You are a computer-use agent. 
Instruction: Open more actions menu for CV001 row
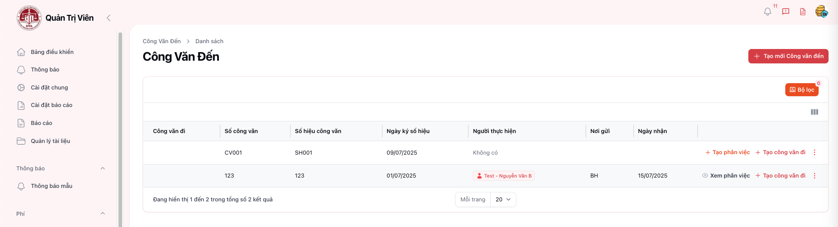815,153
